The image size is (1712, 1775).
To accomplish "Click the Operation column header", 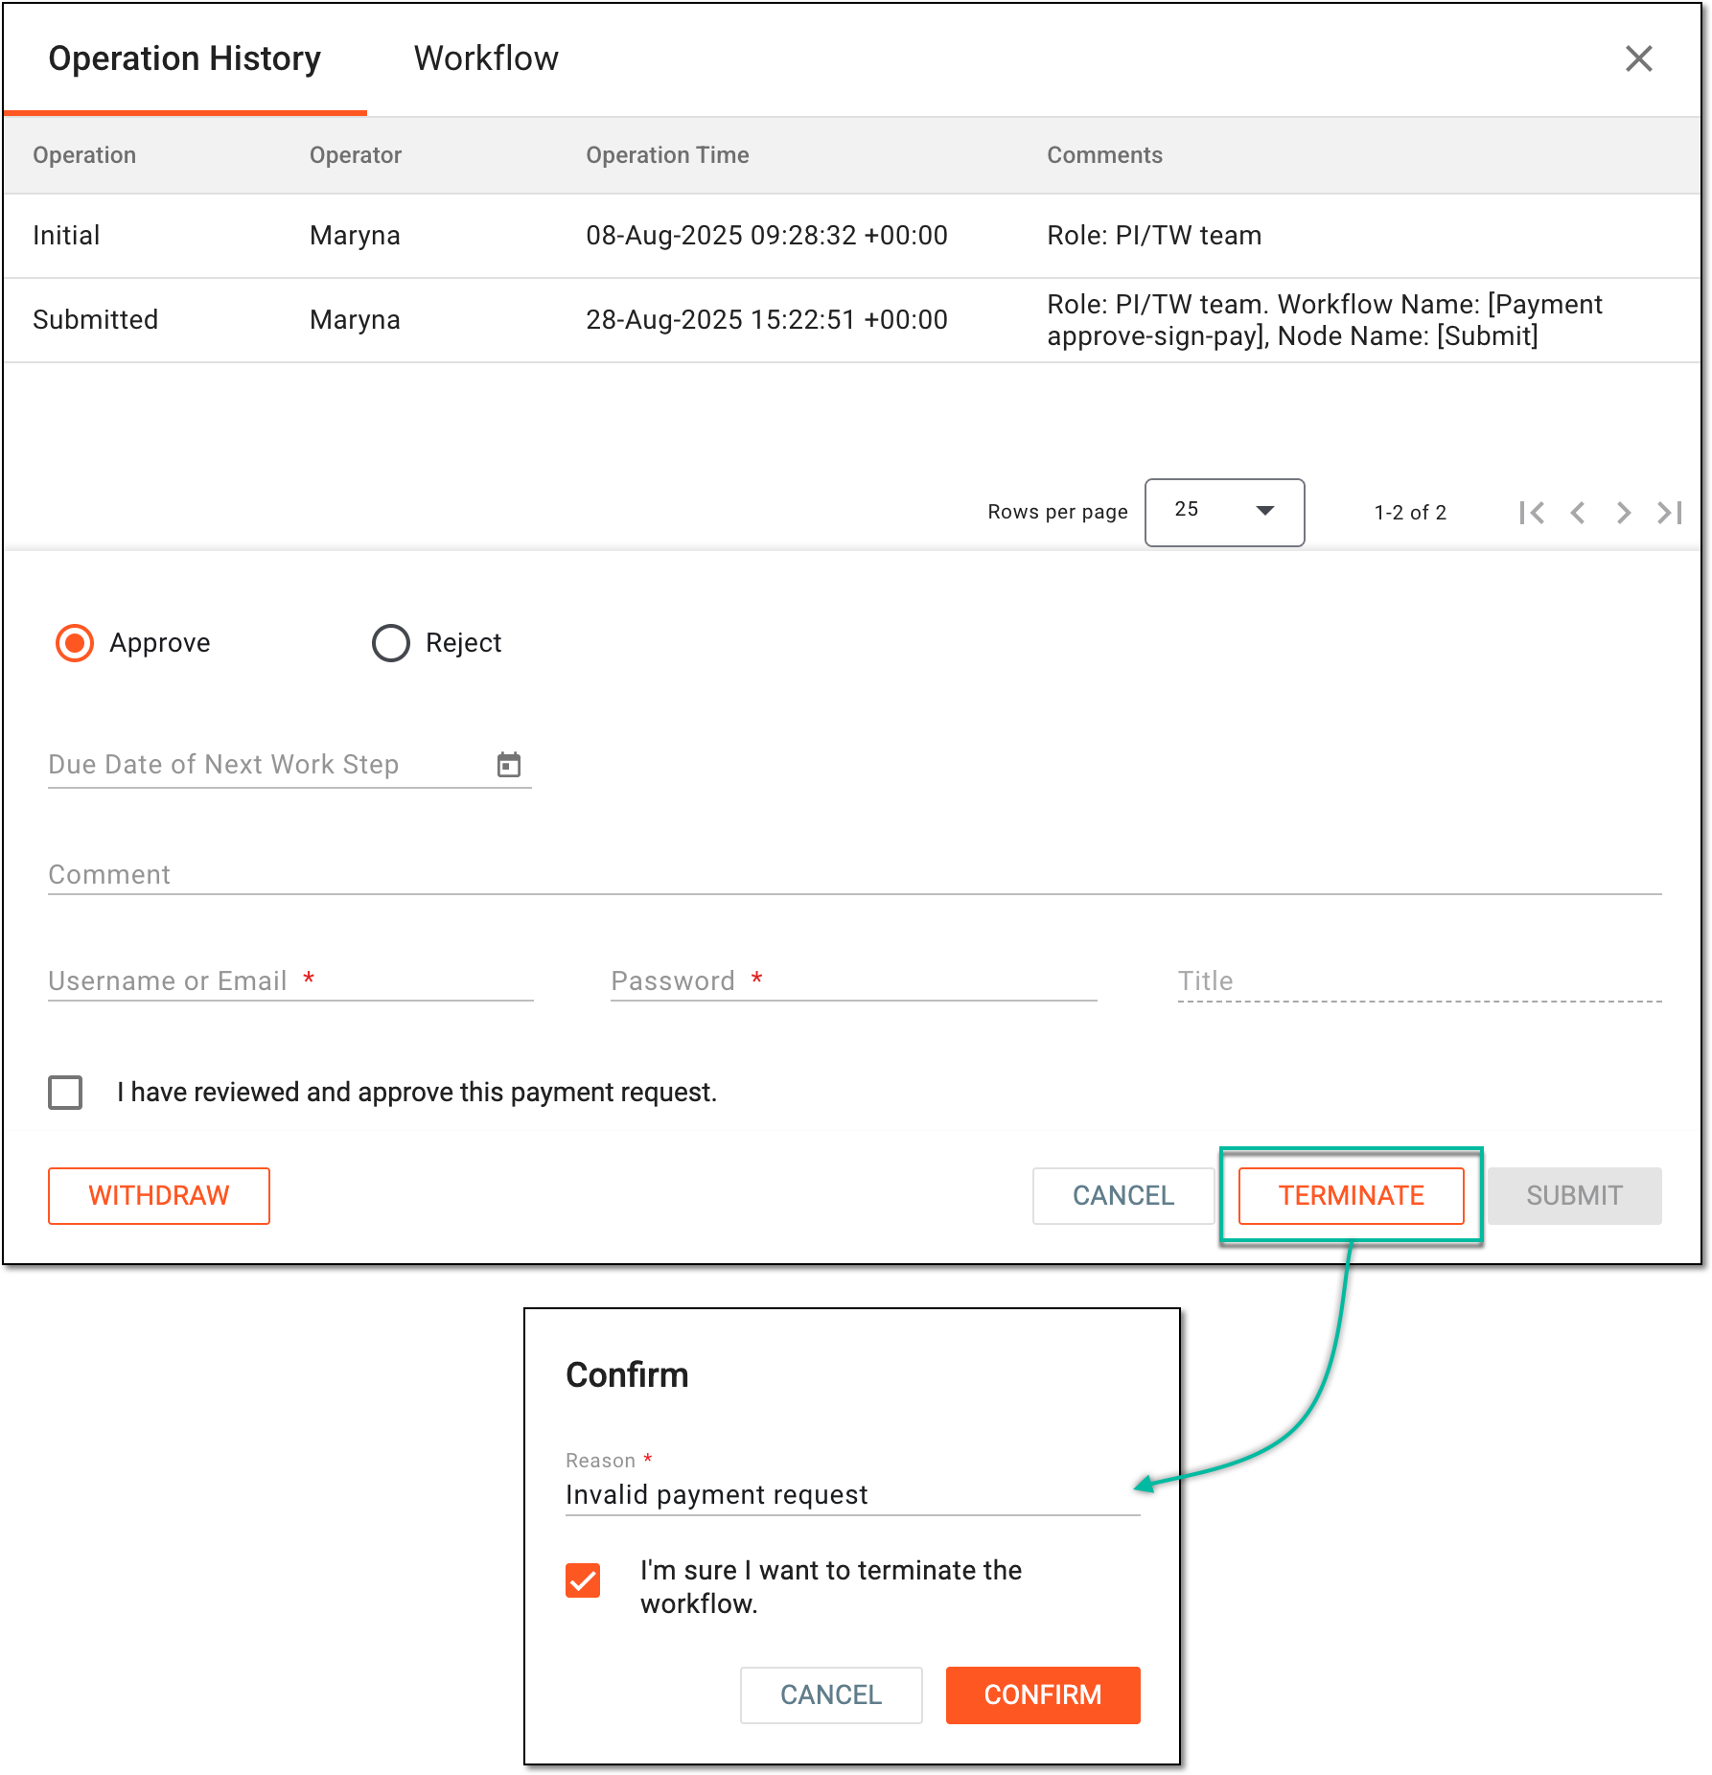I will [84, 155].
